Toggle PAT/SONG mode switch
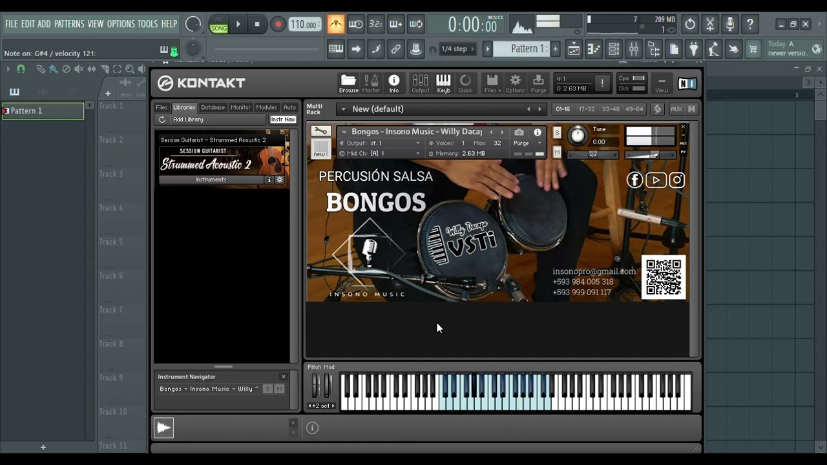 [219, 25]
